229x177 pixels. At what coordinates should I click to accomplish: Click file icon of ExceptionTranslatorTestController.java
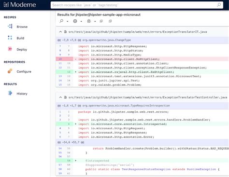(x=65, y=97)
